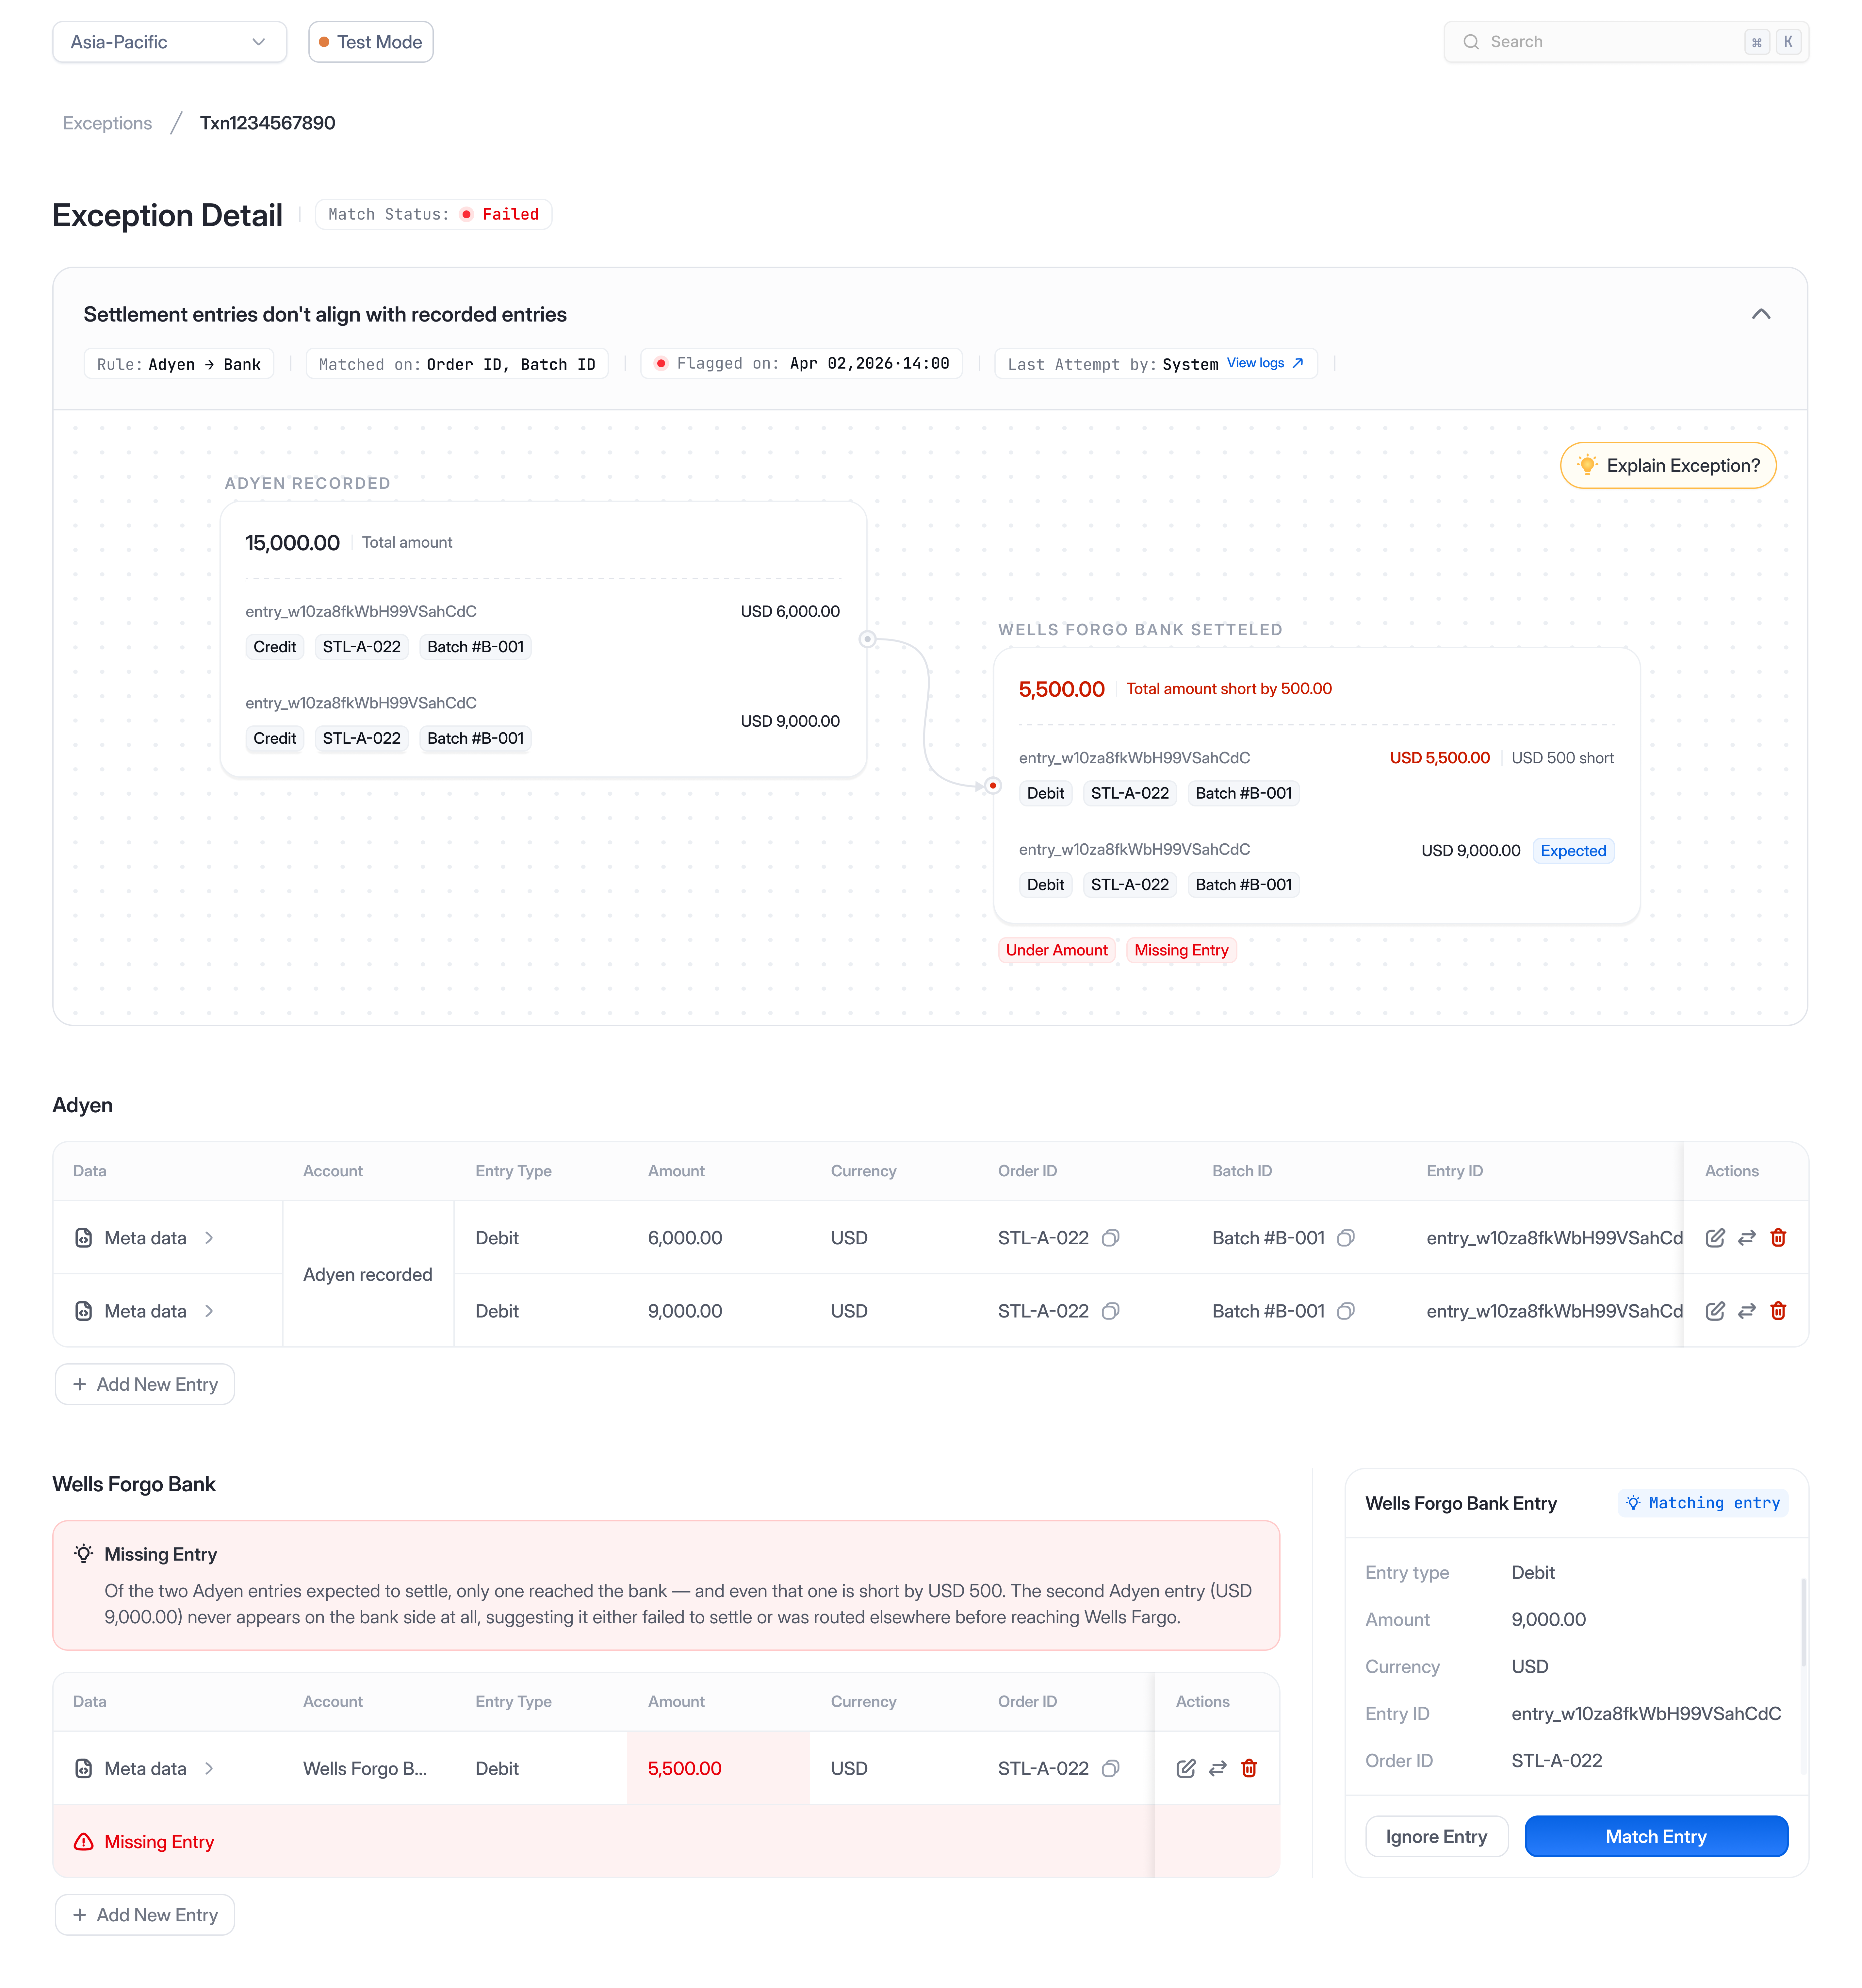Click the Matching entry badge
1862x1988 pixels.
[1703, 1503]
